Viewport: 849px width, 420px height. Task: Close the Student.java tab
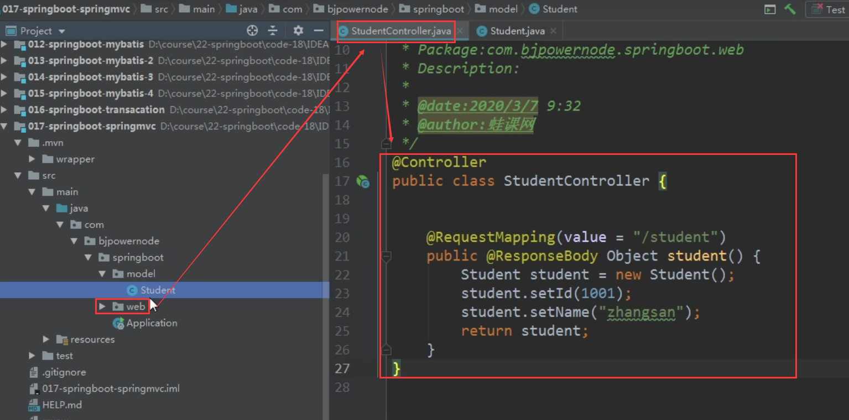pos(554,31)
